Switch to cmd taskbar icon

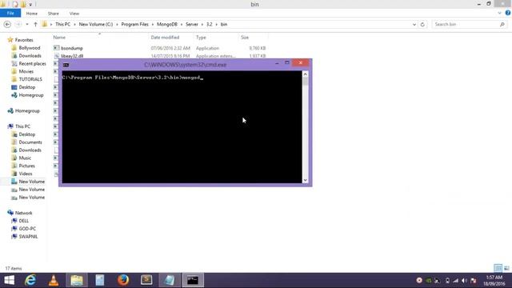point(193,280)
